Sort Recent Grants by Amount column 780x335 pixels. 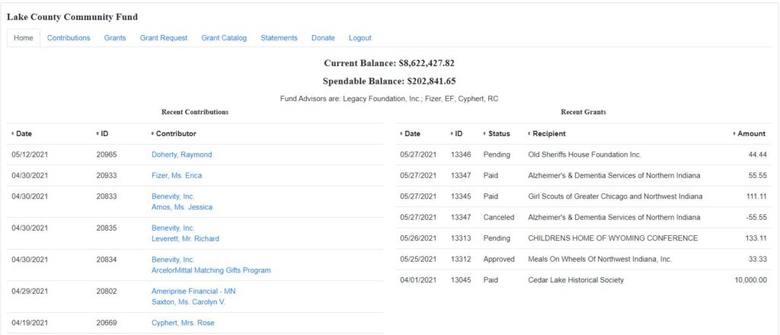750,134
